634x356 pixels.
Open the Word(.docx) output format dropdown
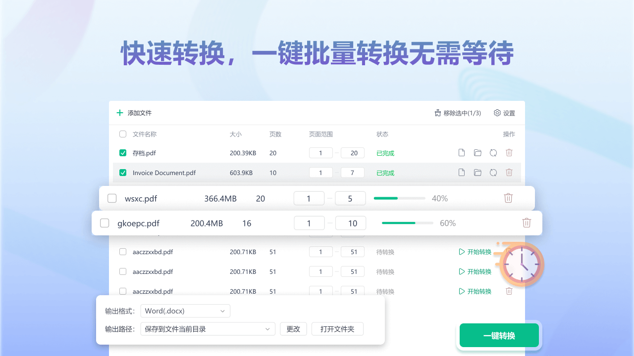pos(185,311)
